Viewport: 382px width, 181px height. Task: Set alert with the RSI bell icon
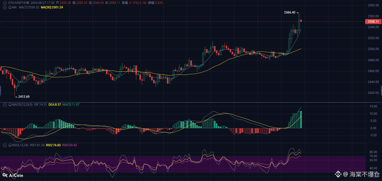tap(10, 145)
